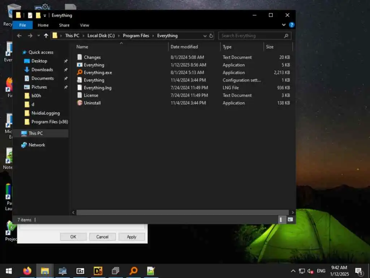370x278 pixels.
Task: Open Downloads in Quick access
Action: (x=42, y=69)
